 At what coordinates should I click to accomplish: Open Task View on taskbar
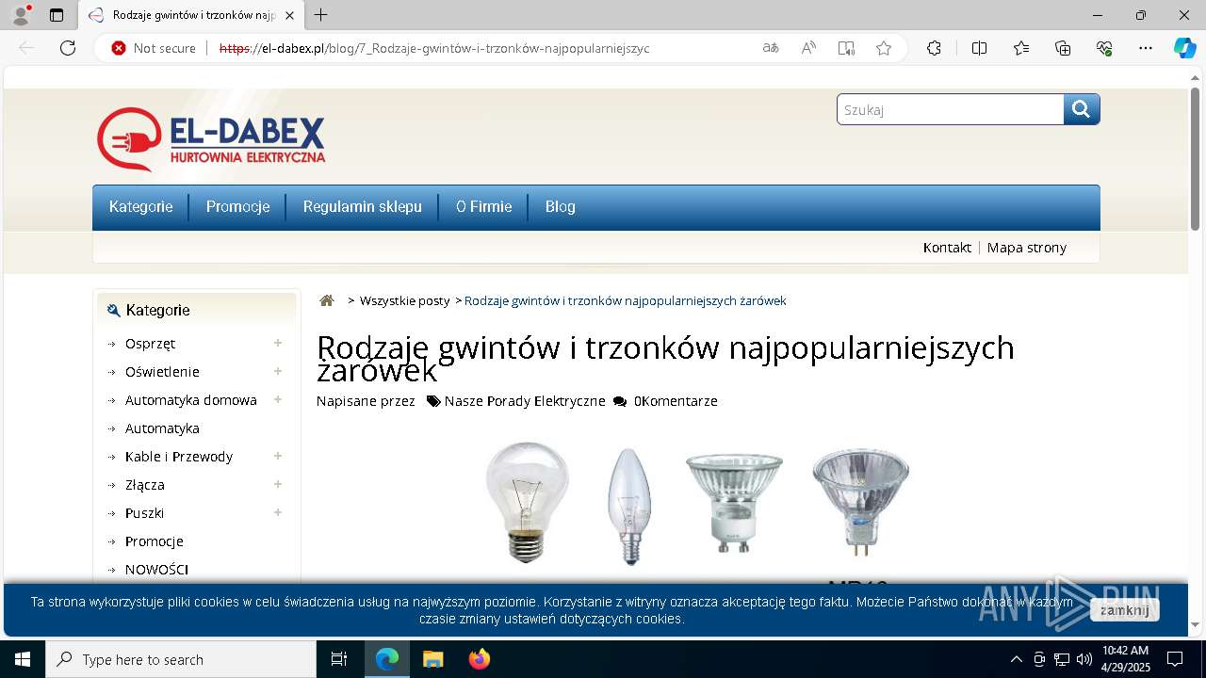coord(339,659)
